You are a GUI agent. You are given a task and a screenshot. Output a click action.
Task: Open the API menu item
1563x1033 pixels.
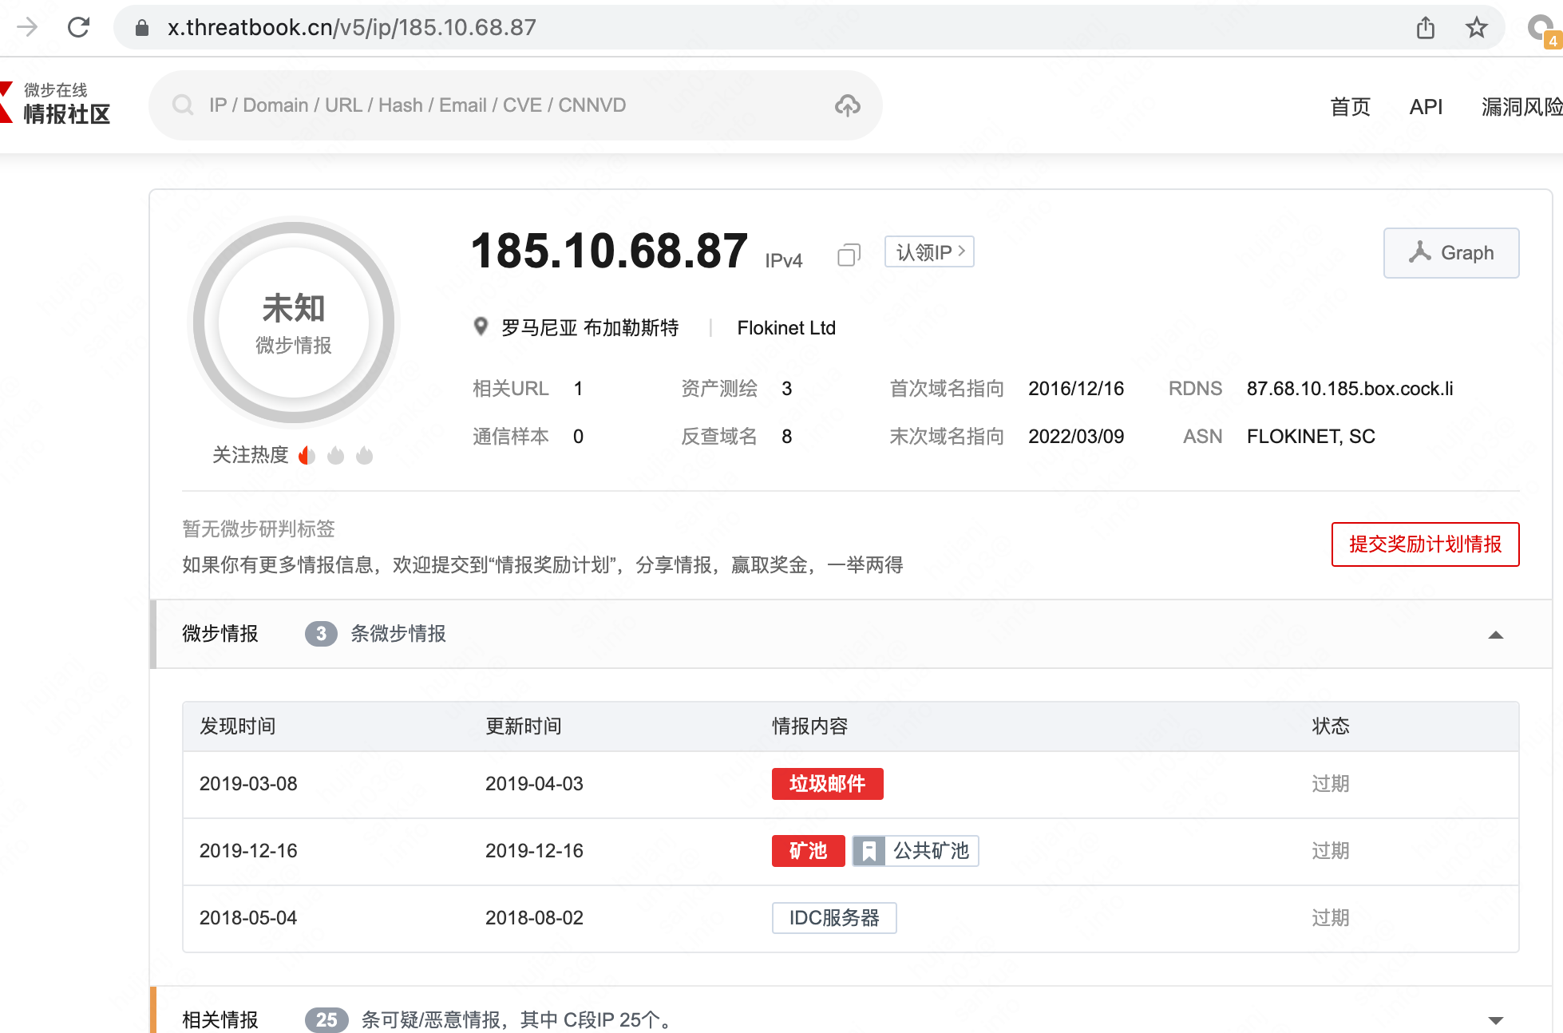1426,106
